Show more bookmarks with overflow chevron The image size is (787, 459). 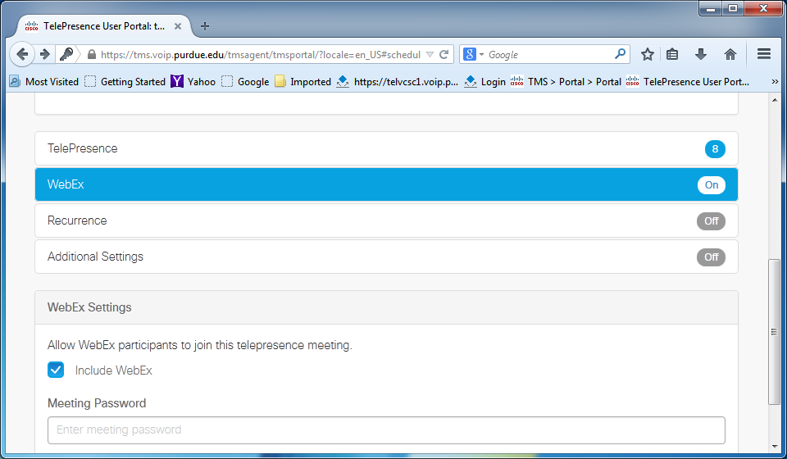775,81
